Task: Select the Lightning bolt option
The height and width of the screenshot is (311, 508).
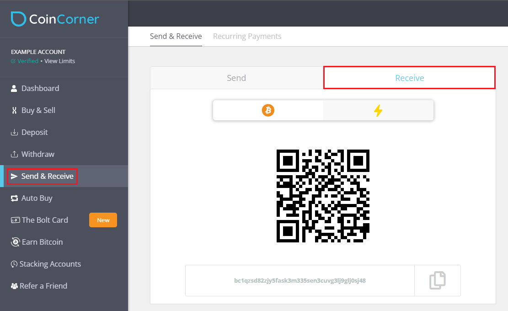Action: click(x=379, y=110)
